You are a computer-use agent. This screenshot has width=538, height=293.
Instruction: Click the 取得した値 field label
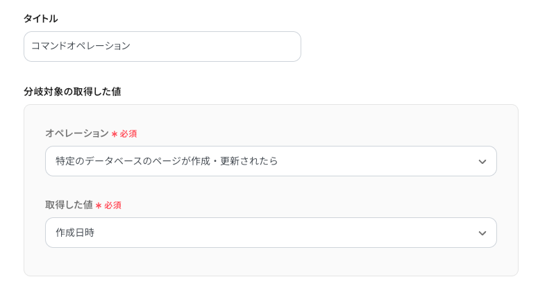[x=69, y=205]
